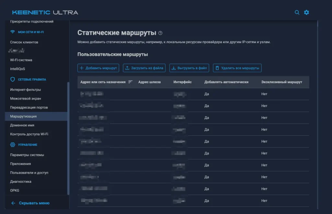Open "Интернет-фильтры" in the sidebar
Screen dimensions: 332x214
pos(26,89)
